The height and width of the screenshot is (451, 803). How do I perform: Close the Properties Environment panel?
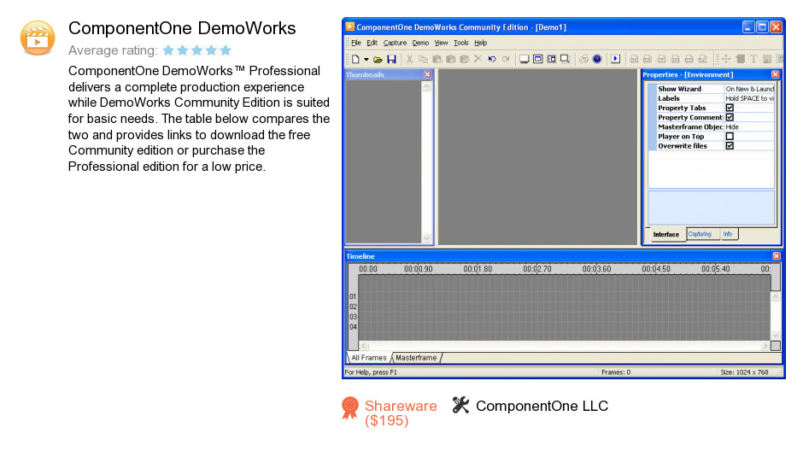[x=776, y=75]
